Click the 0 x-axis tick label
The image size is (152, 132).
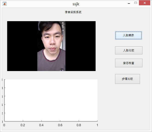[x=4, y=125]
